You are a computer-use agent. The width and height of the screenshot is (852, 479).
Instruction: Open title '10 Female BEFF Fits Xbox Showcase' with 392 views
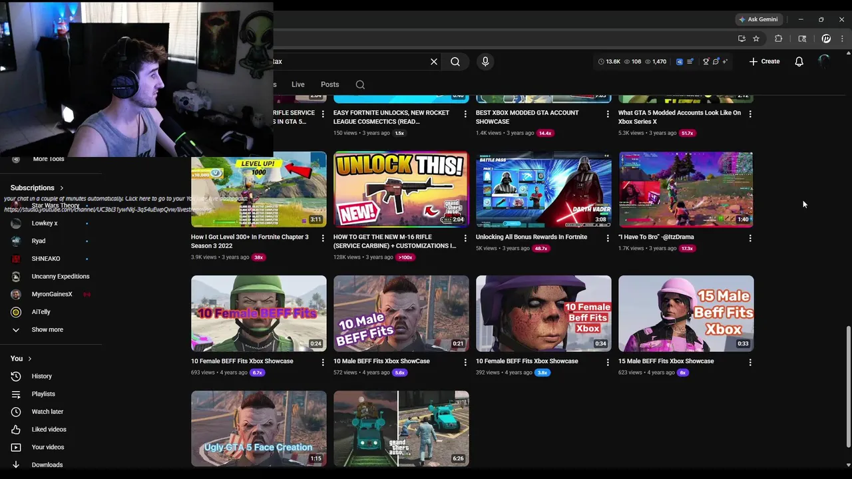(527, 361)
